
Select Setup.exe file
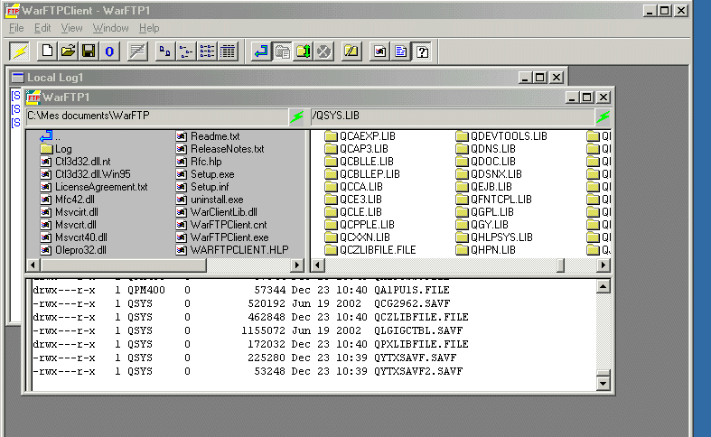click(x=205, y=174)
